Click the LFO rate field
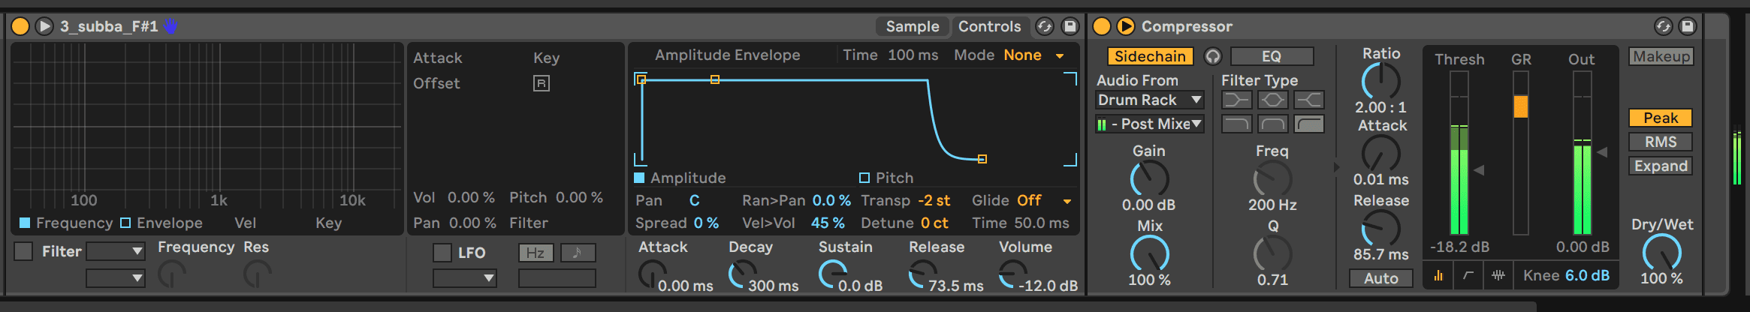Screen dimensions: 1750x312 (x=557, y=278)
